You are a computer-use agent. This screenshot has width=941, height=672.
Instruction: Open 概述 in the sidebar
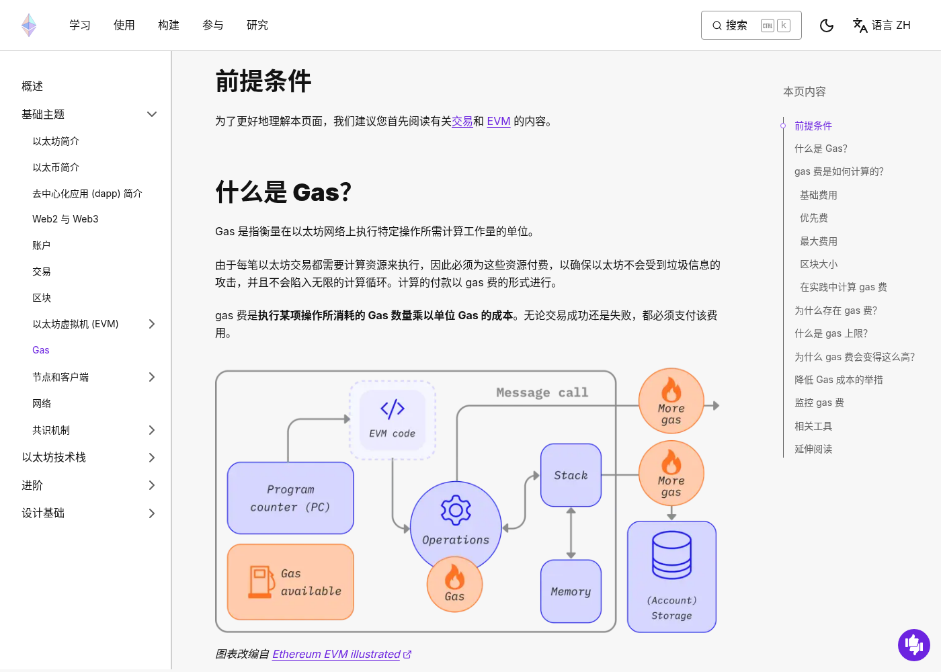click(x=32, y=86)
